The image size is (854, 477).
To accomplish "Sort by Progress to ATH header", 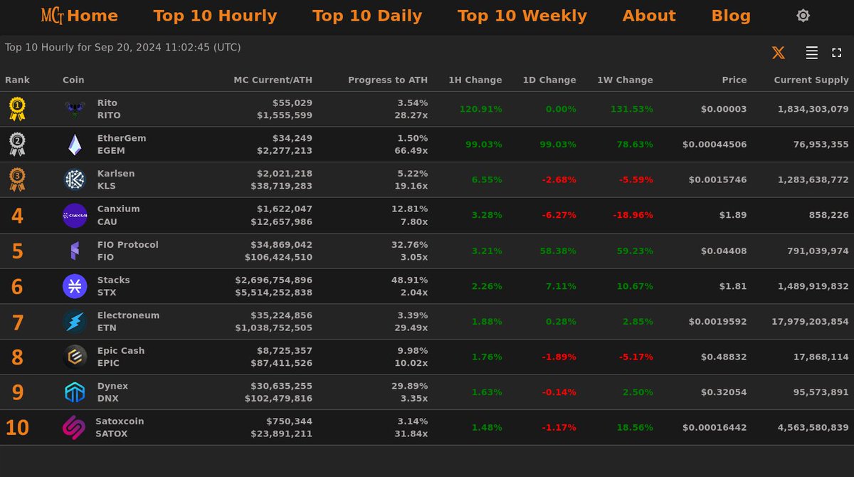I will tap(388, 80).
